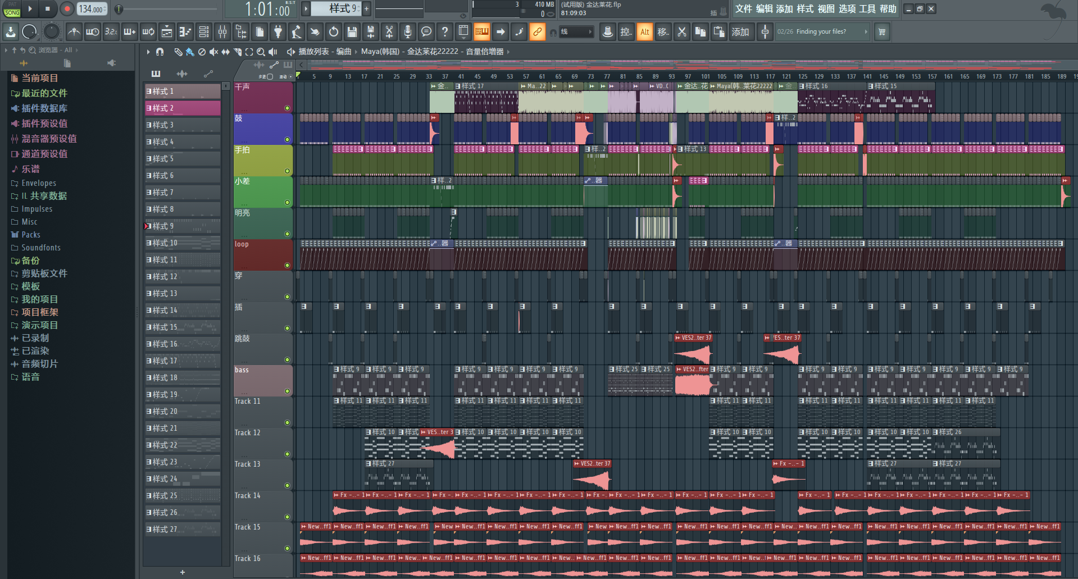Screen dimensions: 1078x579
Task: Click the 添加 toolbar button
Action: (x=740, y=32)
